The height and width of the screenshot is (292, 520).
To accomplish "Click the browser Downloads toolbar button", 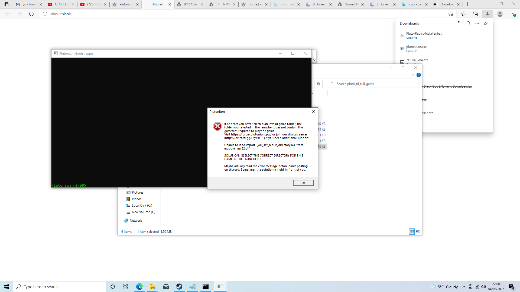I will click(487, 14).
